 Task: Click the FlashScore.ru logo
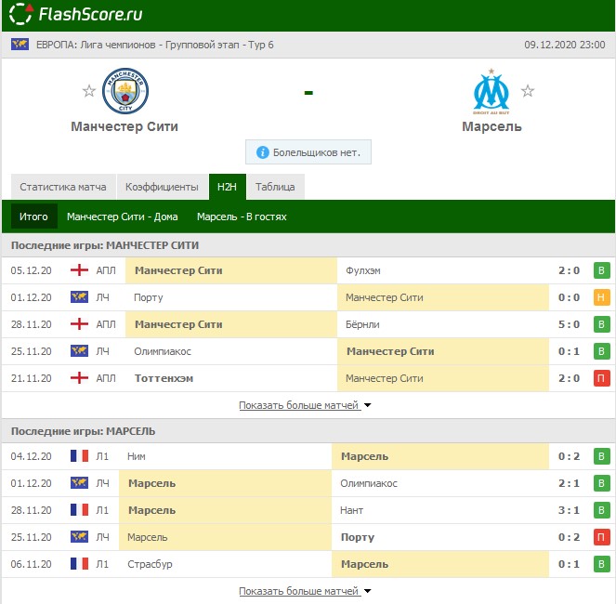tap(75, 14)
